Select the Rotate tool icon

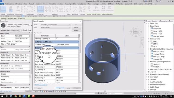coord(53,11)
